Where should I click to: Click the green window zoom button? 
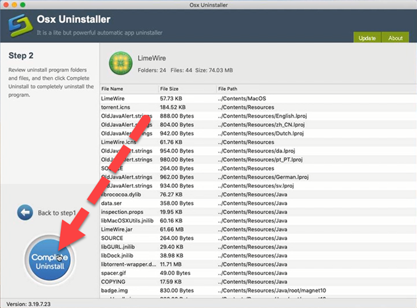[23, 4]
